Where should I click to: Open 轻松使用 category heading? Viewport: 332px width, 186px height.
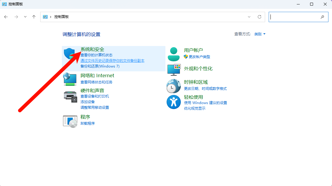tap(194, 97)
